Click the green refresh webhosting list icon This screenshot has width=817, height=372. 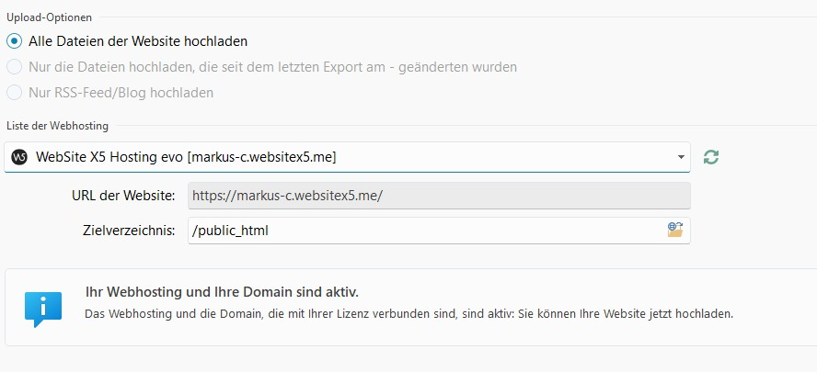coord(710,157)
